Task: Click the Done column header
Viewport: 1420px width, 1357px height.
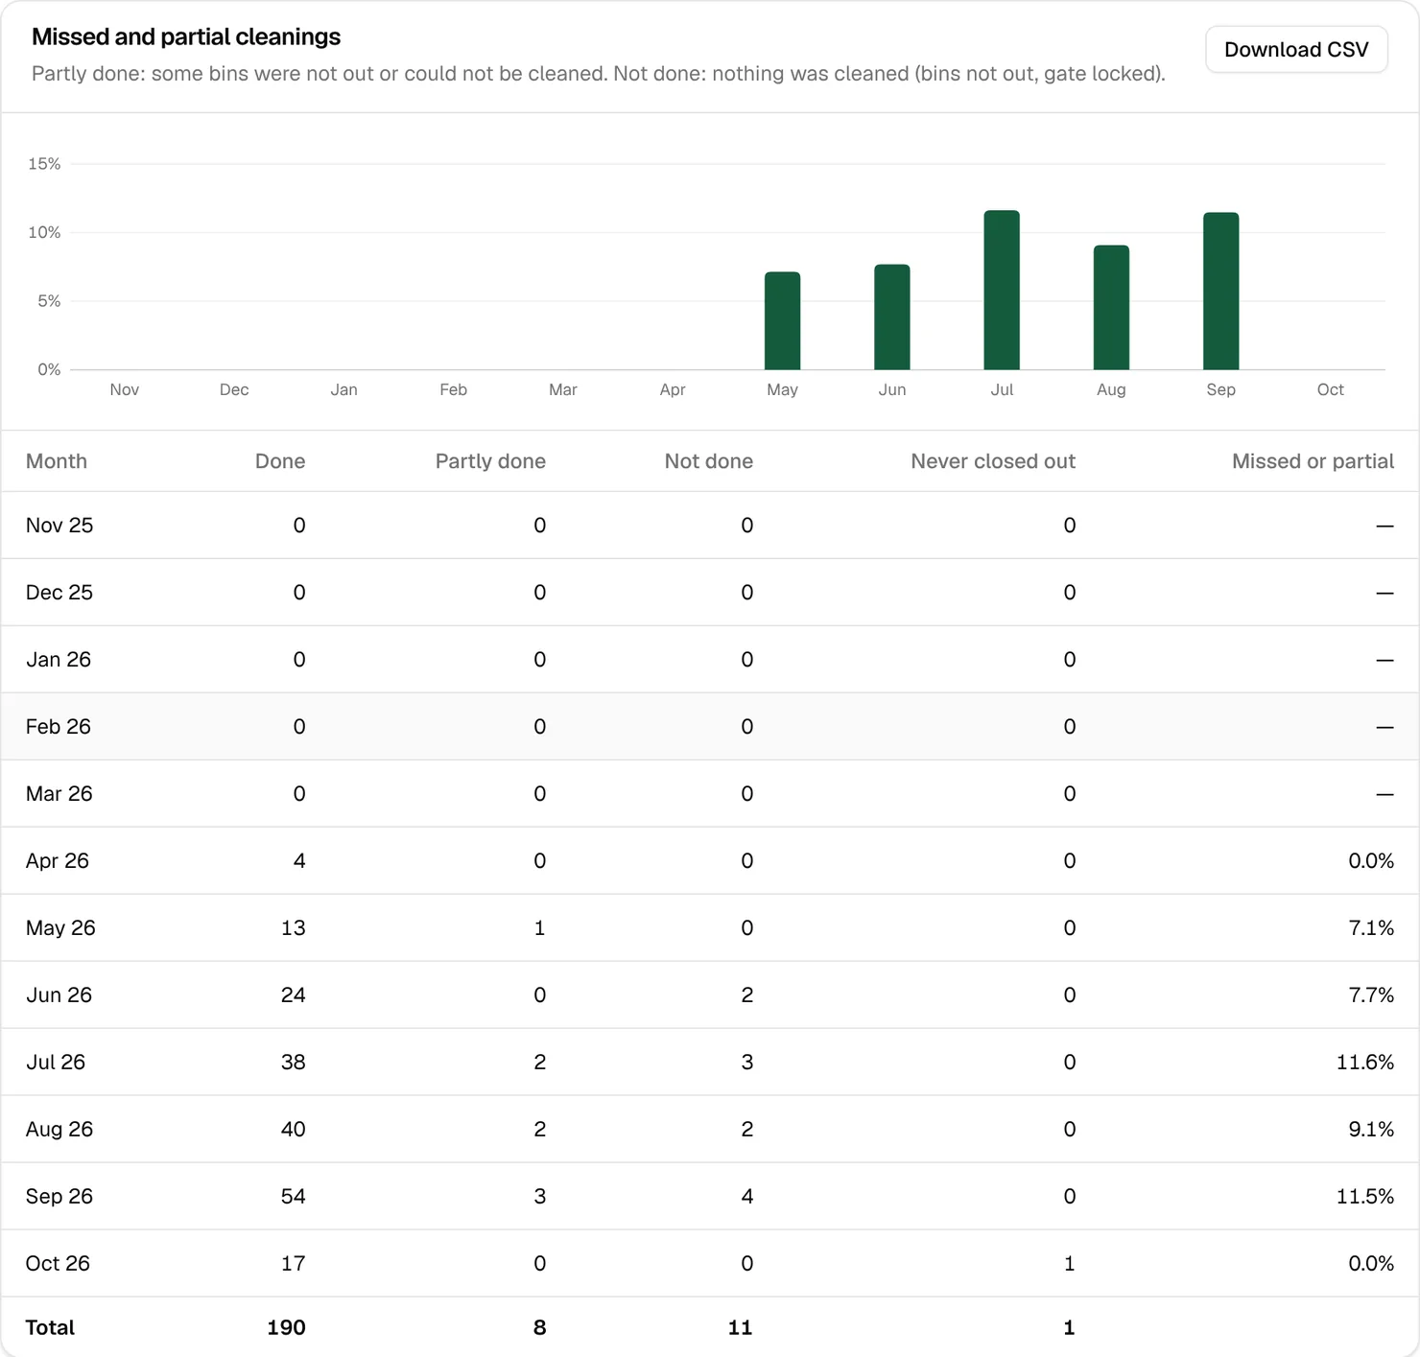Action: (x=280, y=461)
